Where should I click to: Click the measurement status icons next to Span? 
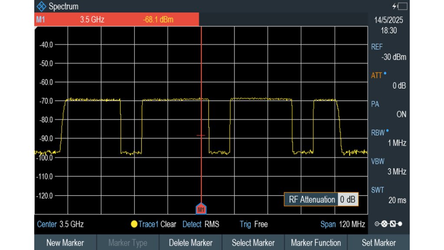click(388, 224)
